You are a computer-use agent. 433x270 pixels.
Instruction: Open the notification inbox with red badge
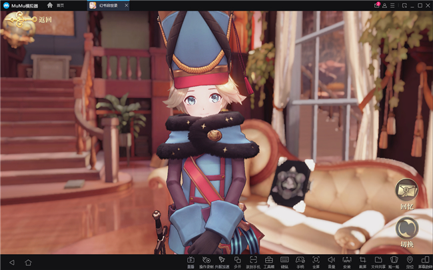(x=376, y=5)
